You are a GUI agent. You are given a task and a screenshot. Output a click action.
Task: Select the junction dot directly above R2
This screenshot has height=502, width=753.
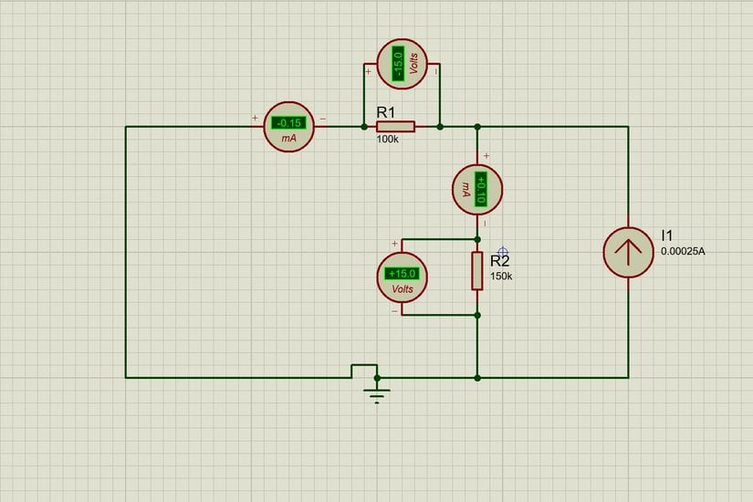(x=477, y=240)
